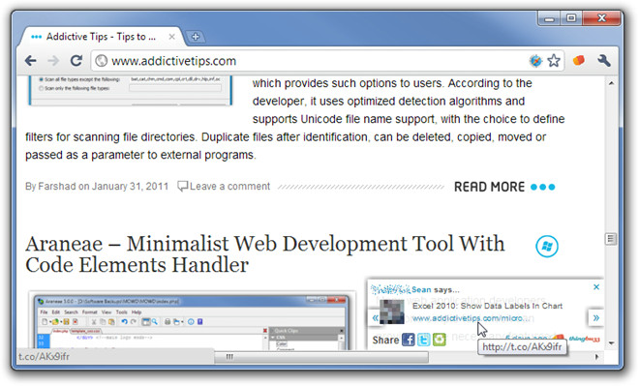The width and height of the screenshot is (639, 386).
Task: Click the Windows category round icon
Action: tap(547, 247)
